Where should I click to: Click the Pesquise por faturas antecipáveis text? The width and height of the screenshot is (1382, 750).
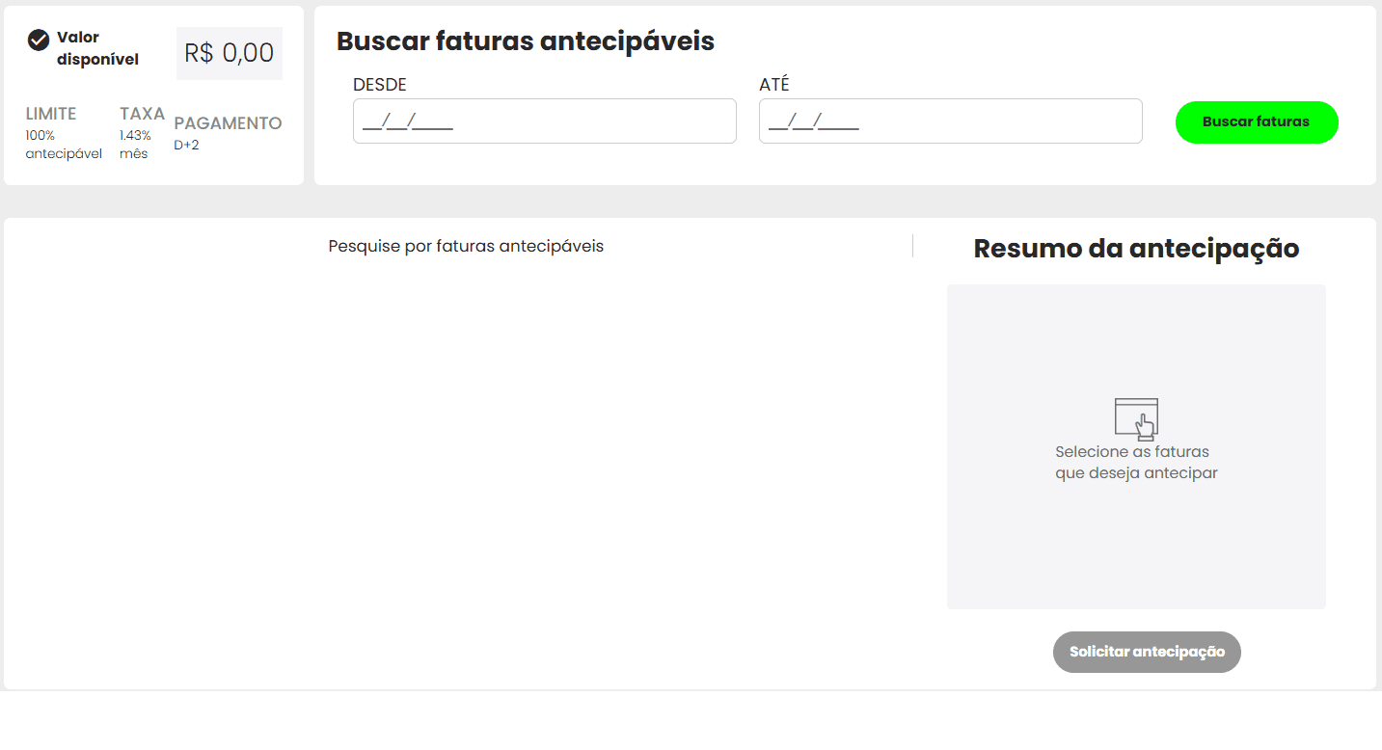(466, 246)
